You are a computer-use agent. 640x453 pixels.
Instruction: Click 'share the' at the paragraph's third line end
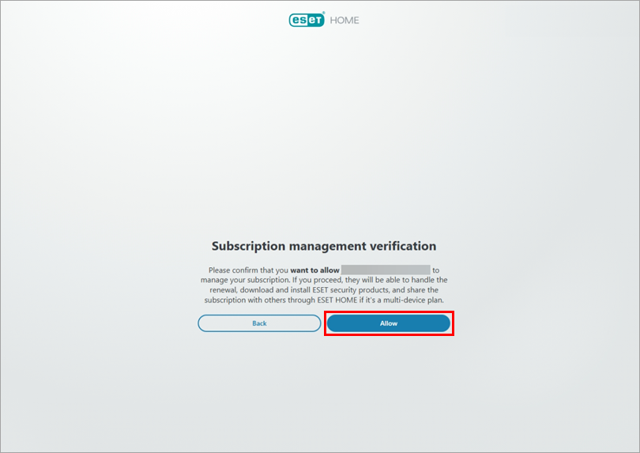(x=423, y=290)
